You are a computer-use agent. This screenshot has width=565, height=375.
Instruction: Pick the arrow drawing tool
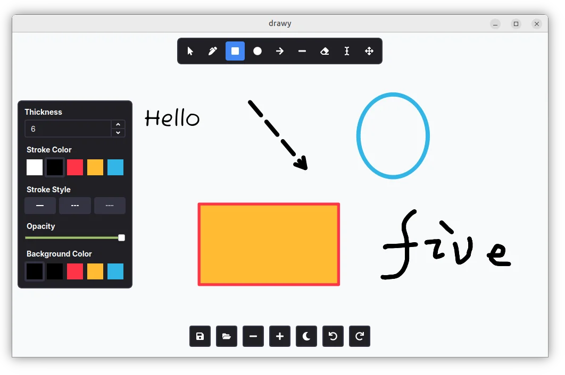pyautogui.click(x=280, y=51)
